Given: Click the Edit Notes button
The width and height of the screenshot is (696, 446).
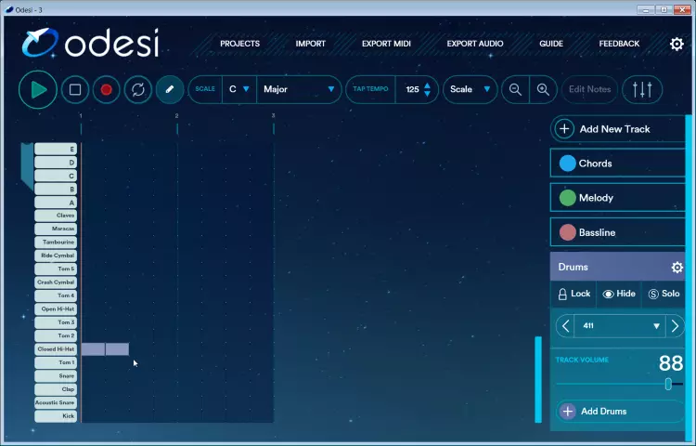Looking at the screenshot, I should coord(589,89).
